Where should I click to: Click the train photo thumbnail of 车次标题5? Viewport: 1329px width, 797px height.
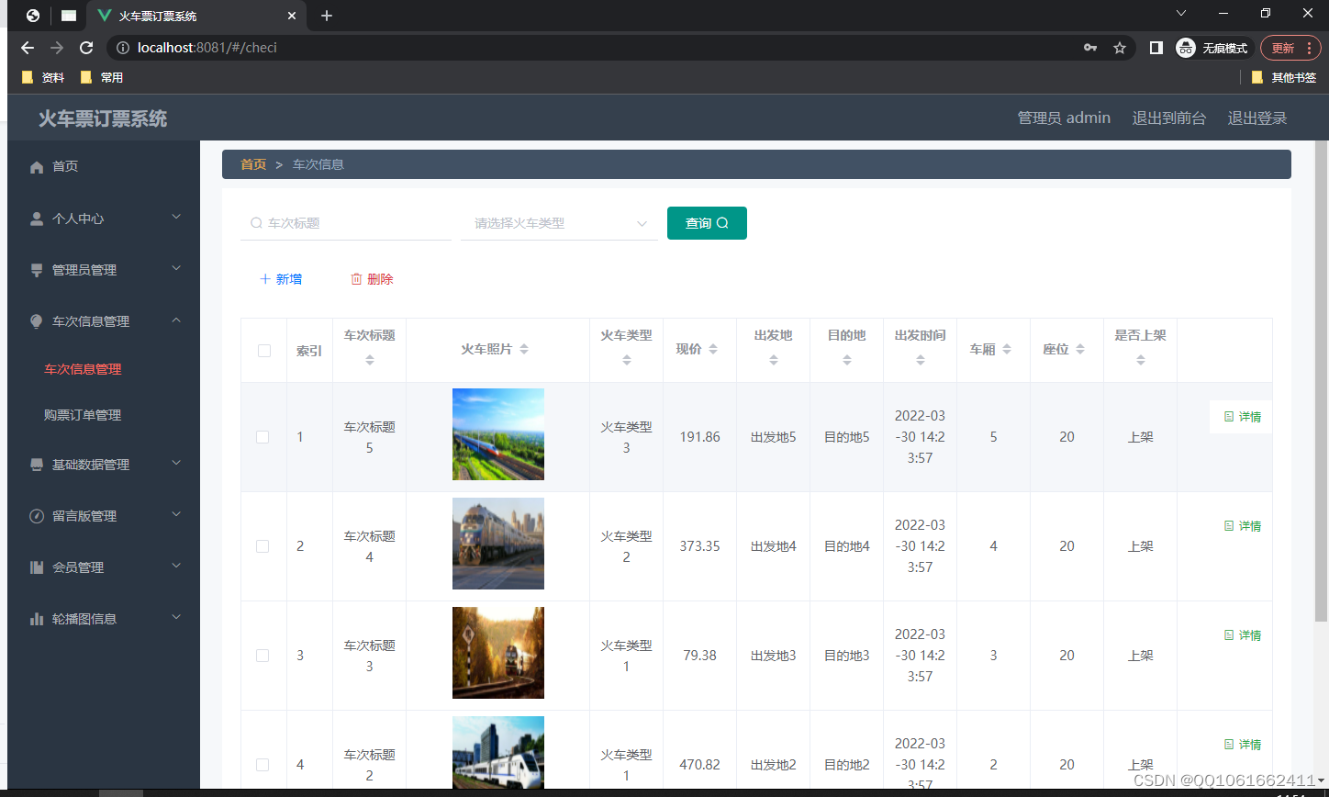point(497,434)
